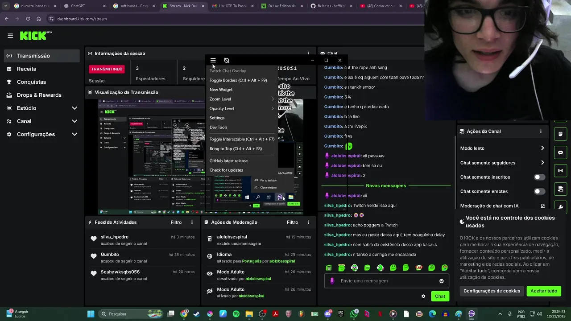571x321 pixels.
Task: Open Steam from the taskbar
Action: click(x=197, y=314)
